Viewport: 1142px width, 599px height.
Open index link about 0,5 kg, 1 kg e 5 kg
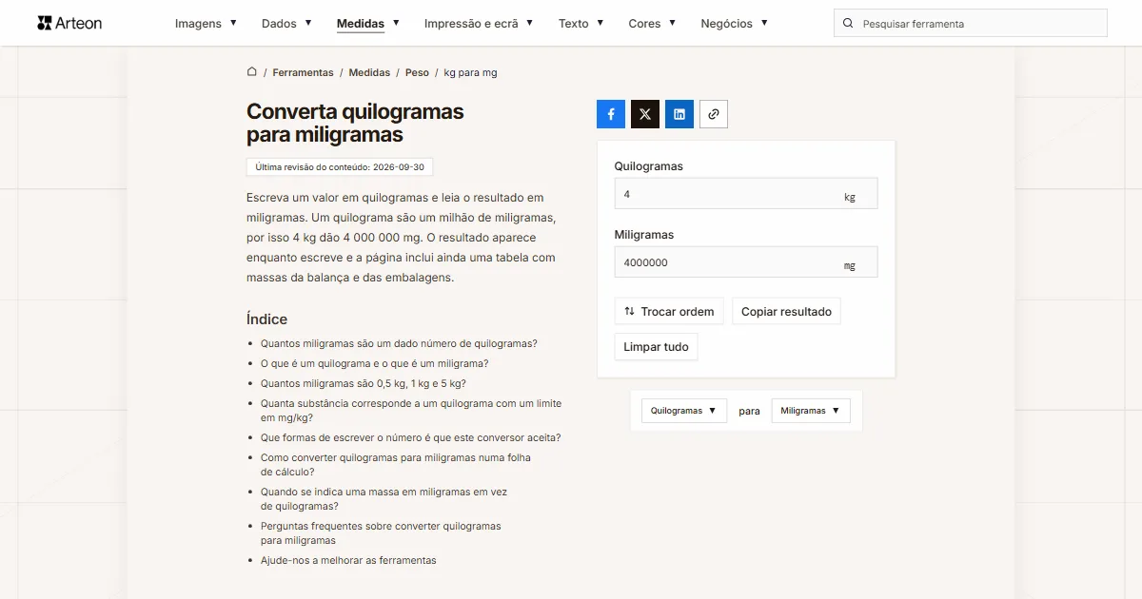point(364,383)
